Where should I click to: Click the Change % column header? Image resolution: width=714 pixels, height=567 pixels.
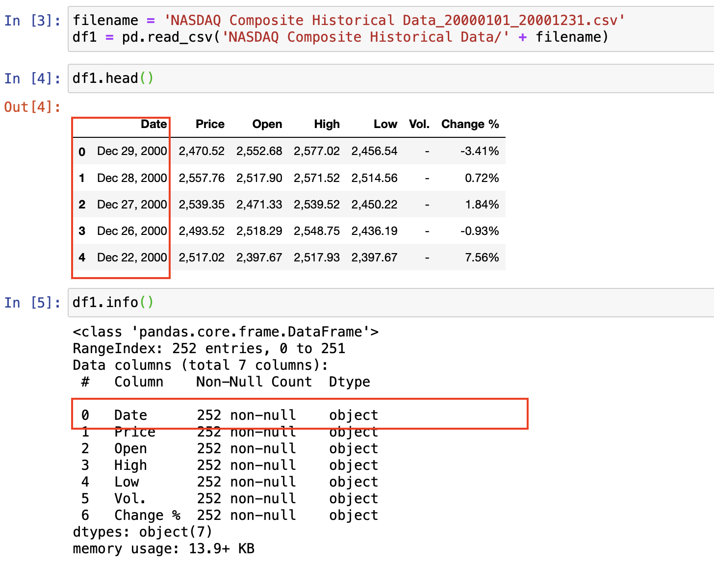[x=470, y=124]
